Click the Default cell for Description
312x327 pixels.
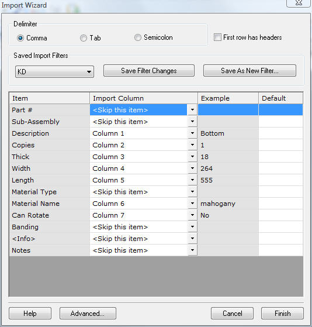pyautogui.click(x=281, y=133)
